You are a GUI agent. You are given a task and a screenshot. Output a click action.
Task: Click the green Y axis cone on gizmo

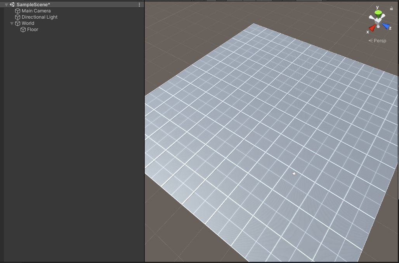pyautogui.click(x=378, y=14)
